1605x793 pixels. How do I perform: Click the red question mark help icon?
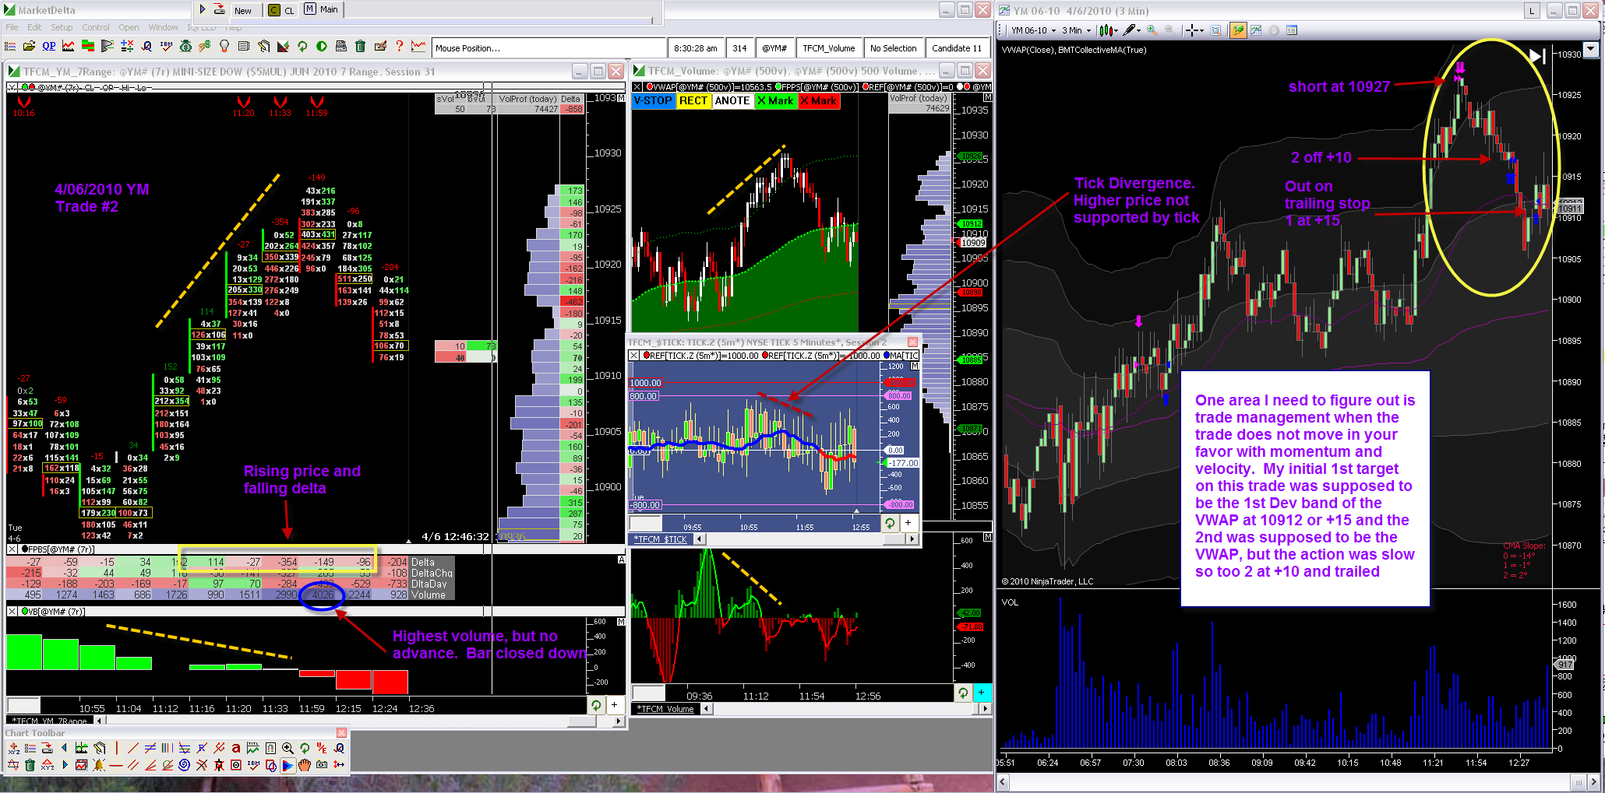click(400, 47)
